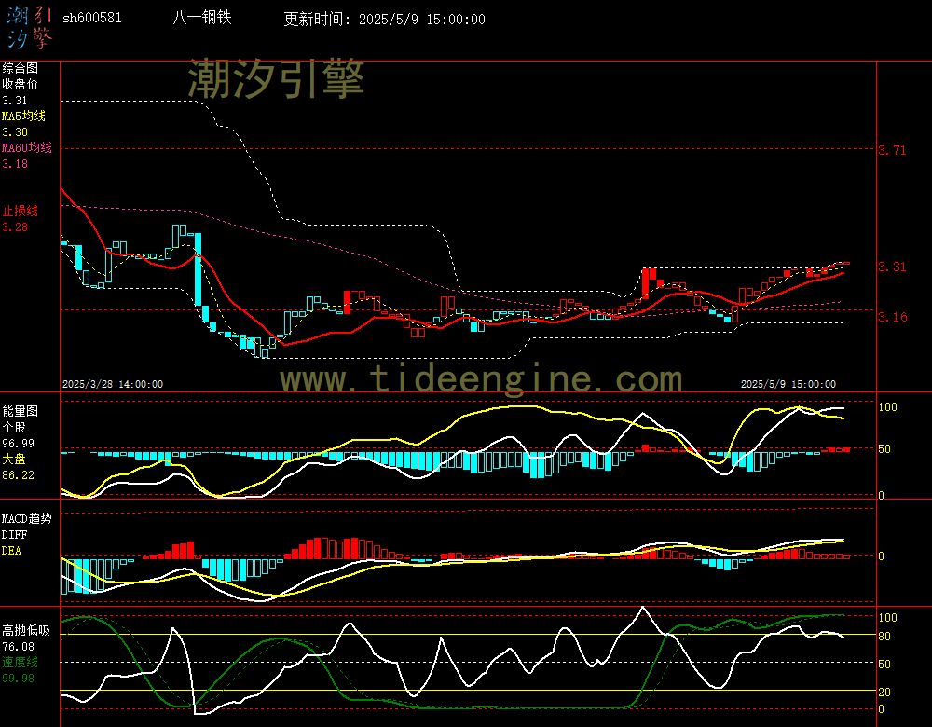Viewport: 932px width, 727px height.
Task: Click the 3.71 price on the right axis
Action: coord(892,150)
